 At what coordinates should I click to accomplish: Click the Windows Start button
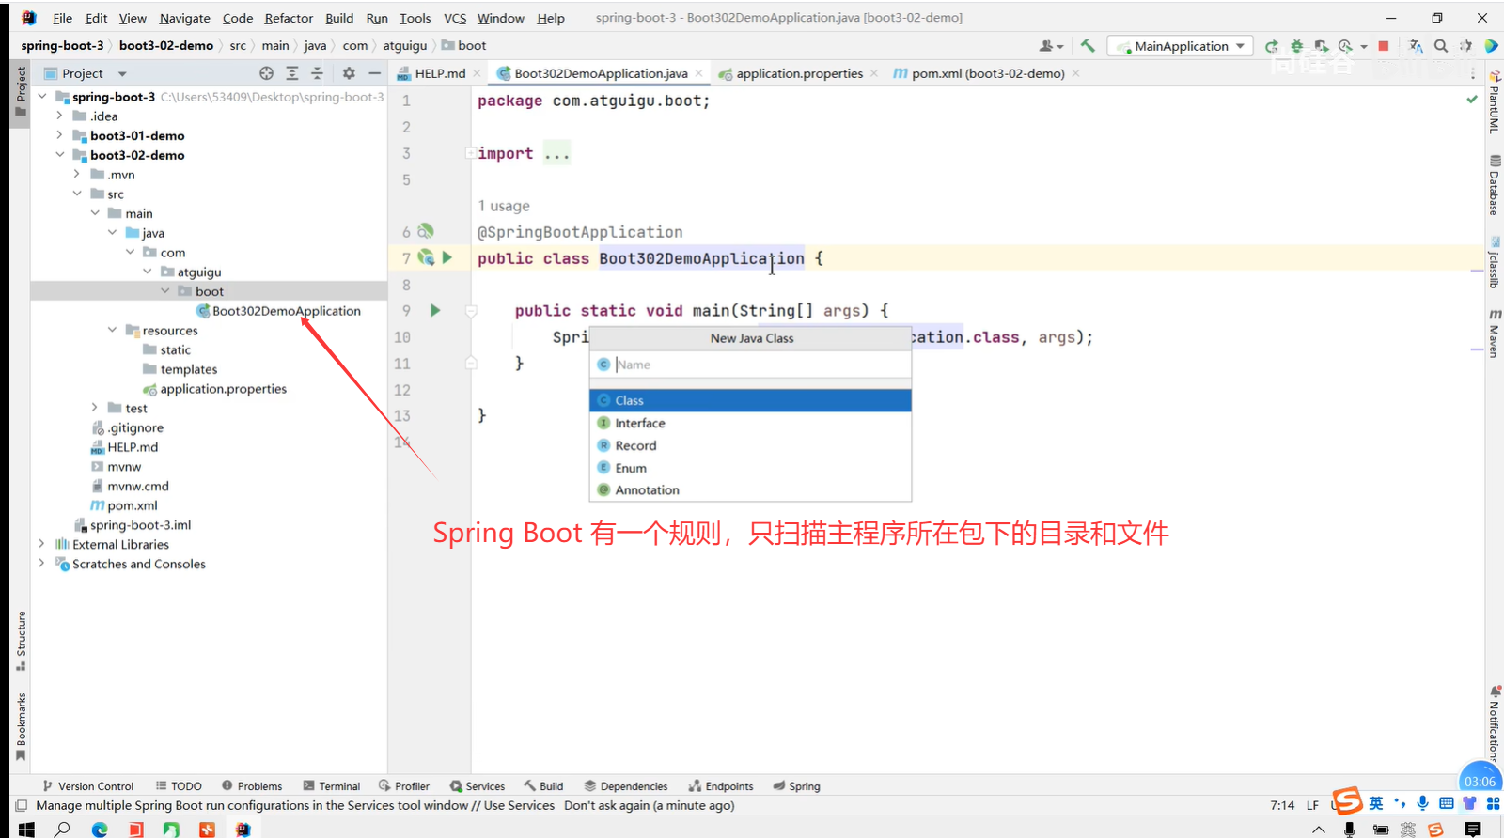pos(26,829)
